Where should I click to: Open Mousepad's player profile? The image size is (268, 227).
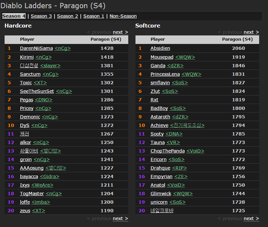[162, 57]
